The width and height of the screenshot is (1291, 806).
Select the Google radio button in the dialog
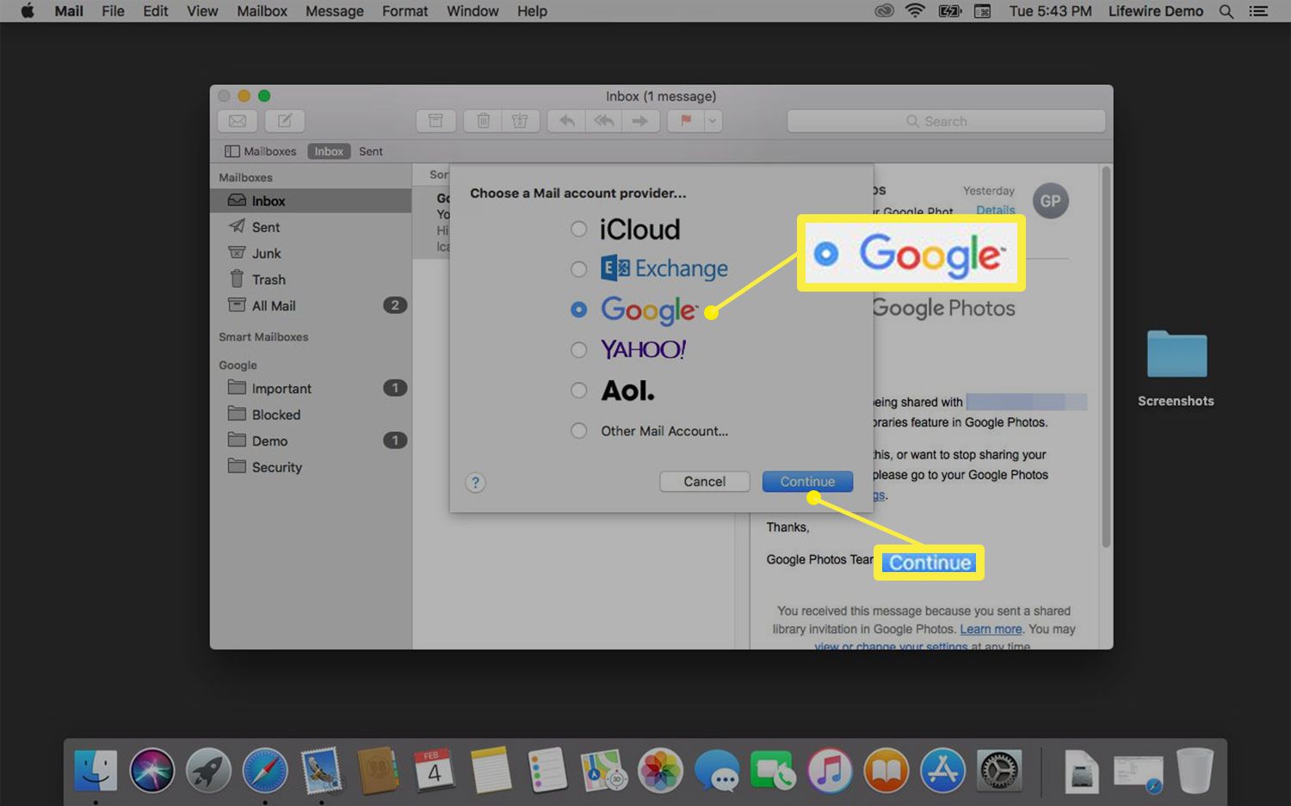coord(578,310)
